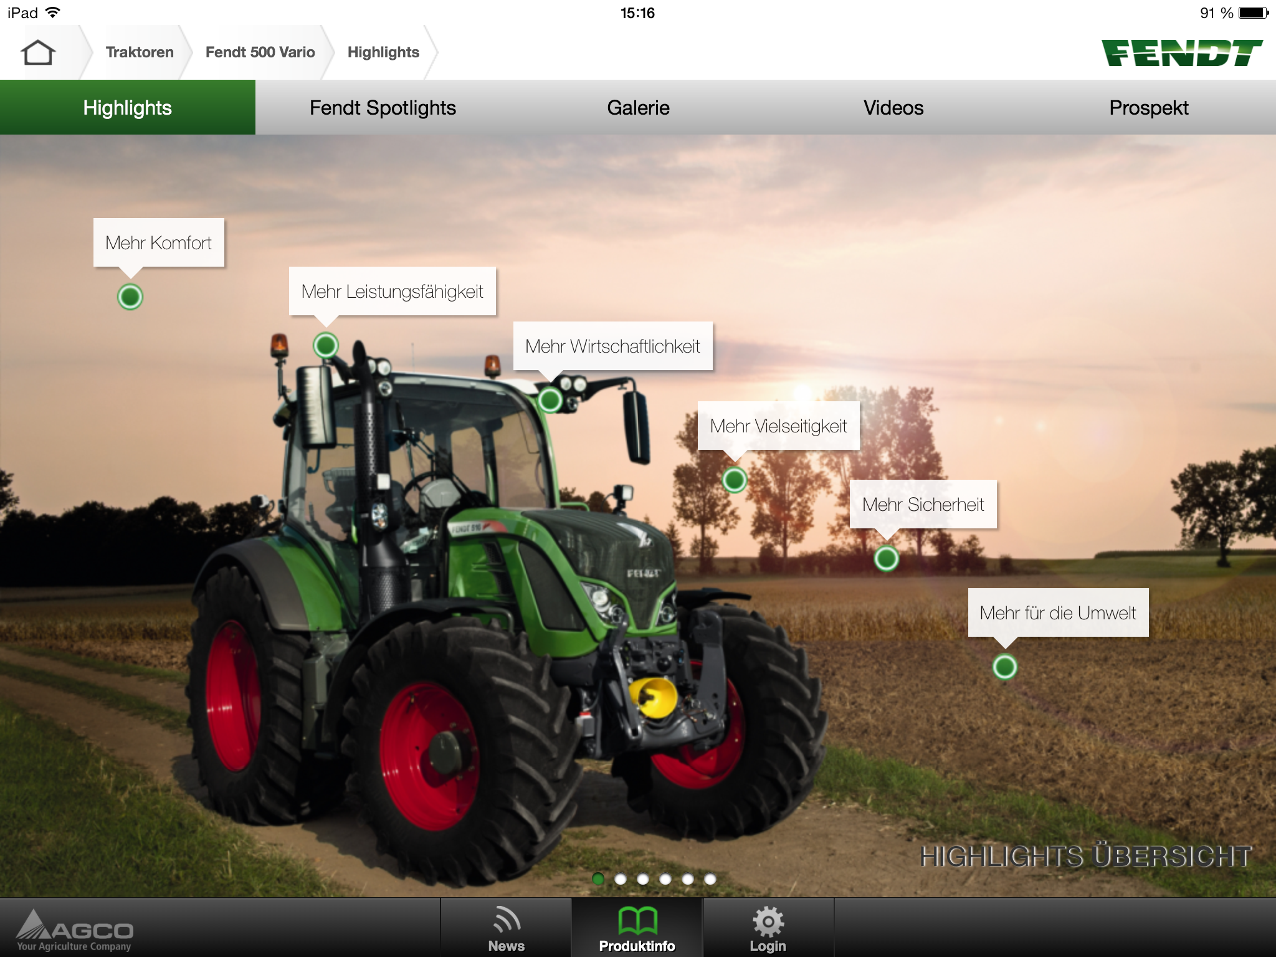Go to Fendt 500 Vario breadcrumb
1276x957 pixels.
260,52
